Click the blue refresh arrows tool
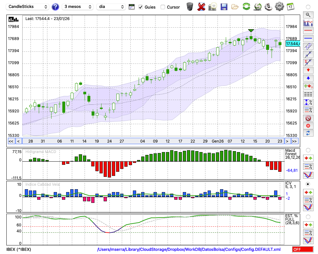The image size is (318, 254). (x=308, y=133)
